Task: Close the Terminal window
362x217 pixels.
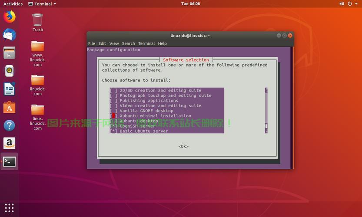Action: (290, 36)
